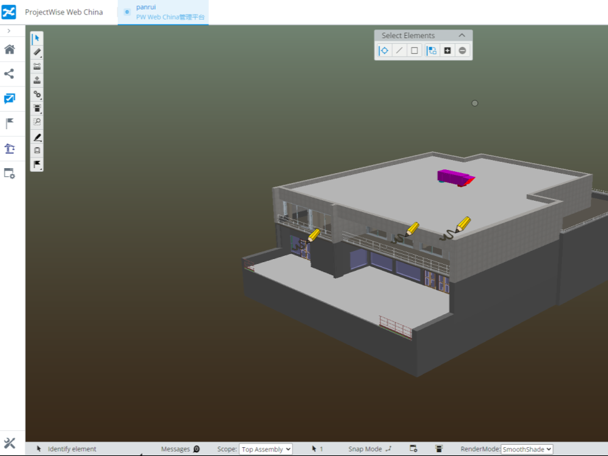Open the Share icon in the sidebar

click(x=9, y=74)
